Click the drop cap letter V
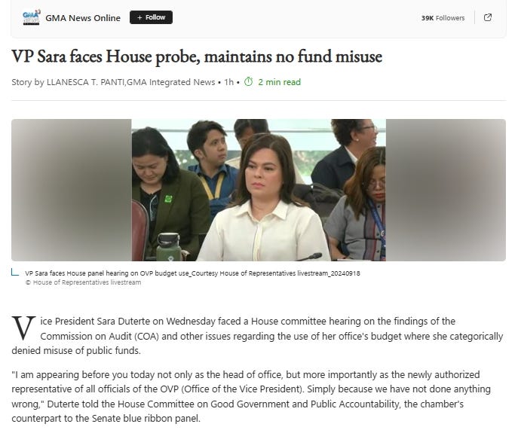This screenshot has height=430, width=521. coord(23,328)
